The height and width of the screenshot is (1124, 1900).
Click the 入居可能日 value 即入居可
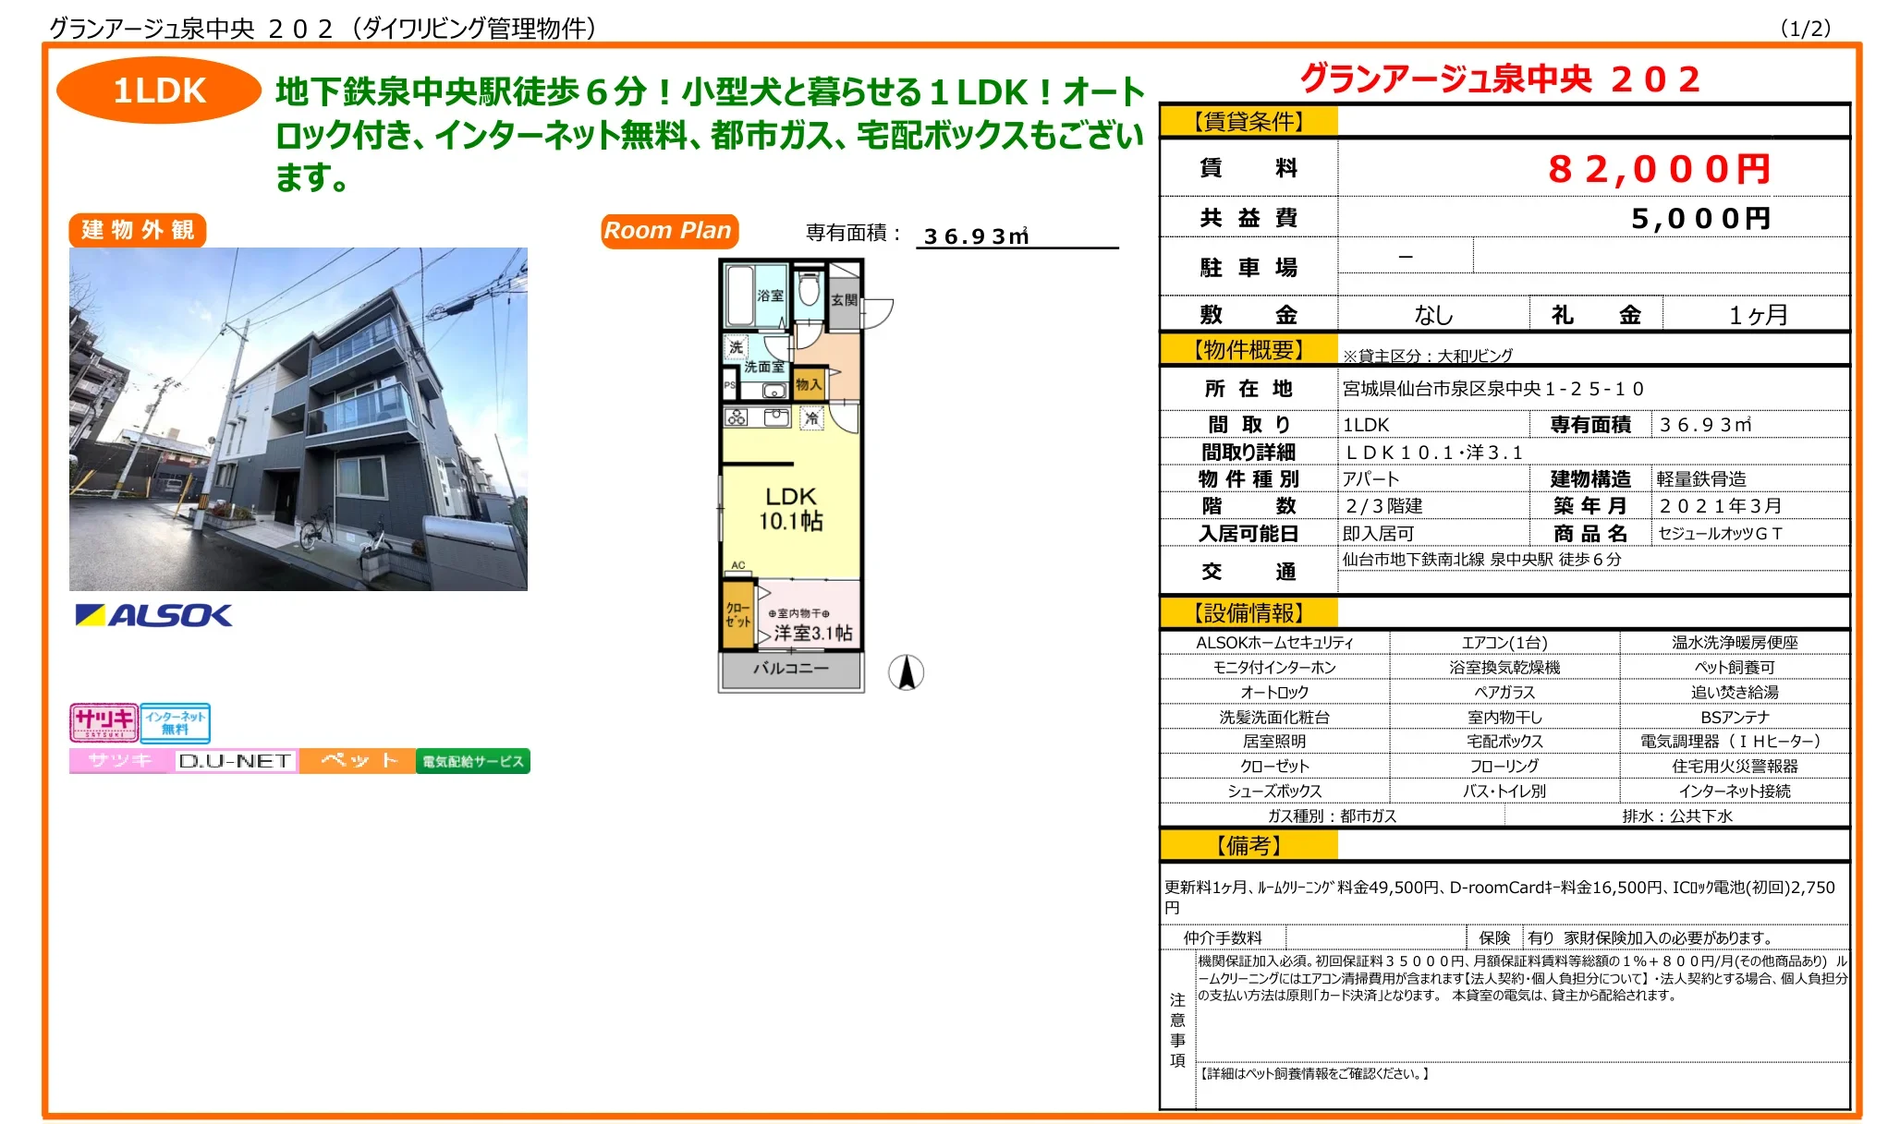pos(1378,534)
